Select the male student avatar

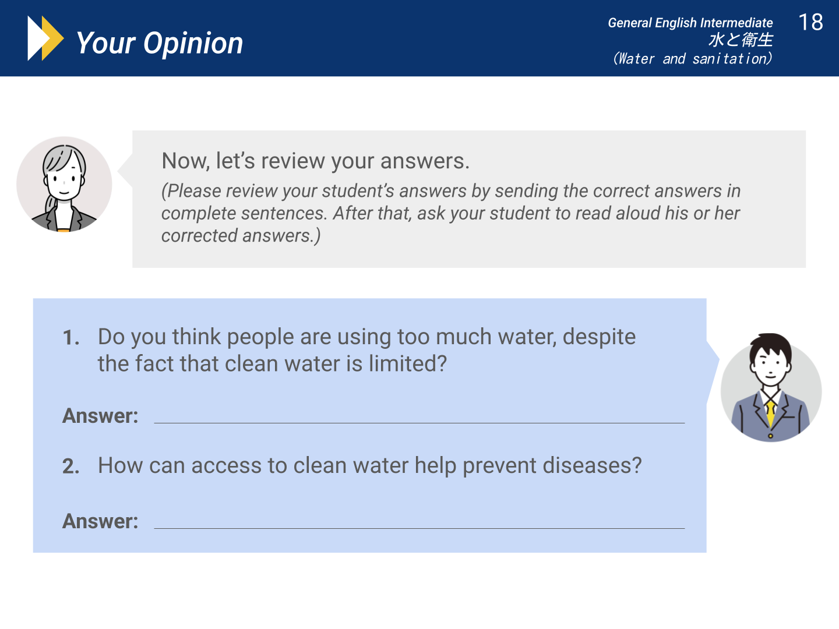[771, 387]
